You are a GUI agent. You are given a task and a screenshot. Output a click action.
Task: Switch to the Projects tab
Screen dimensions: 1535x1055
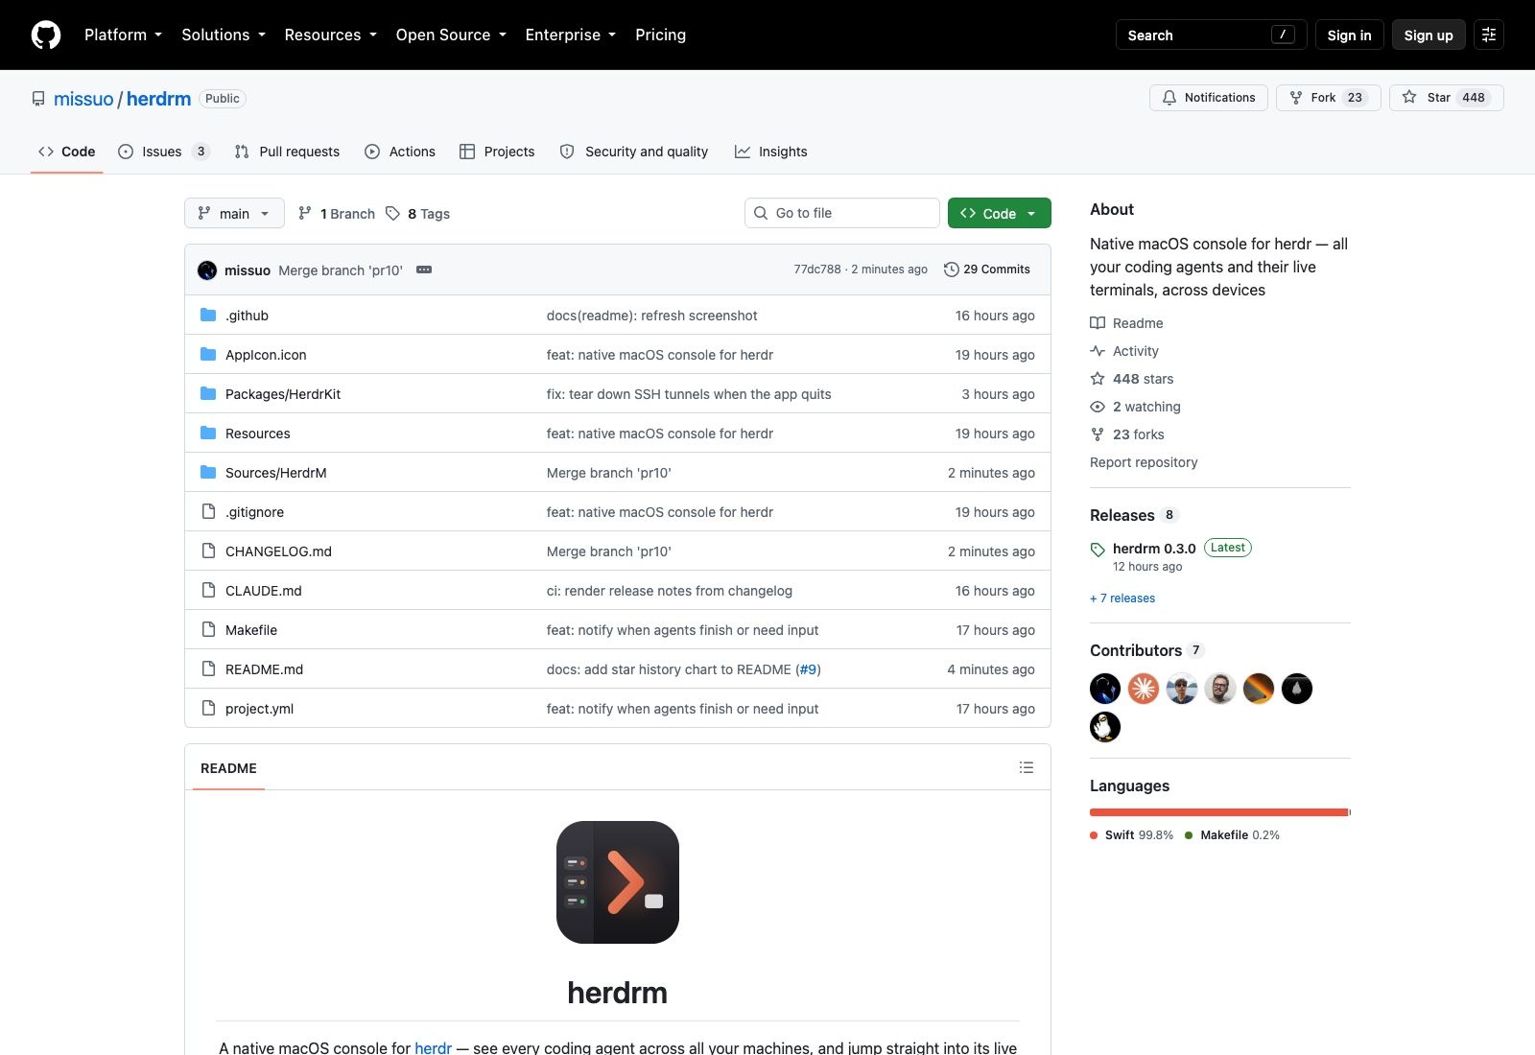click(497, 152)
